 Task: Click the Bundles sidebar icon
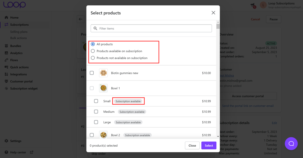coord(6,46)
